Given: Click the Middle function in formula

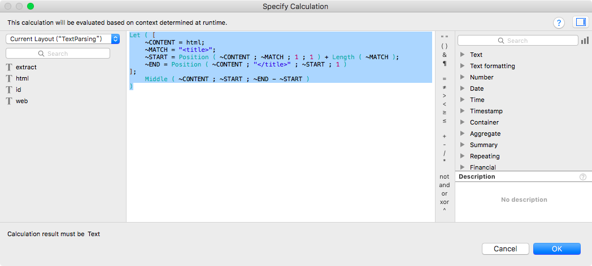Looking at the screenshot, I should click(x=156, y=79).
